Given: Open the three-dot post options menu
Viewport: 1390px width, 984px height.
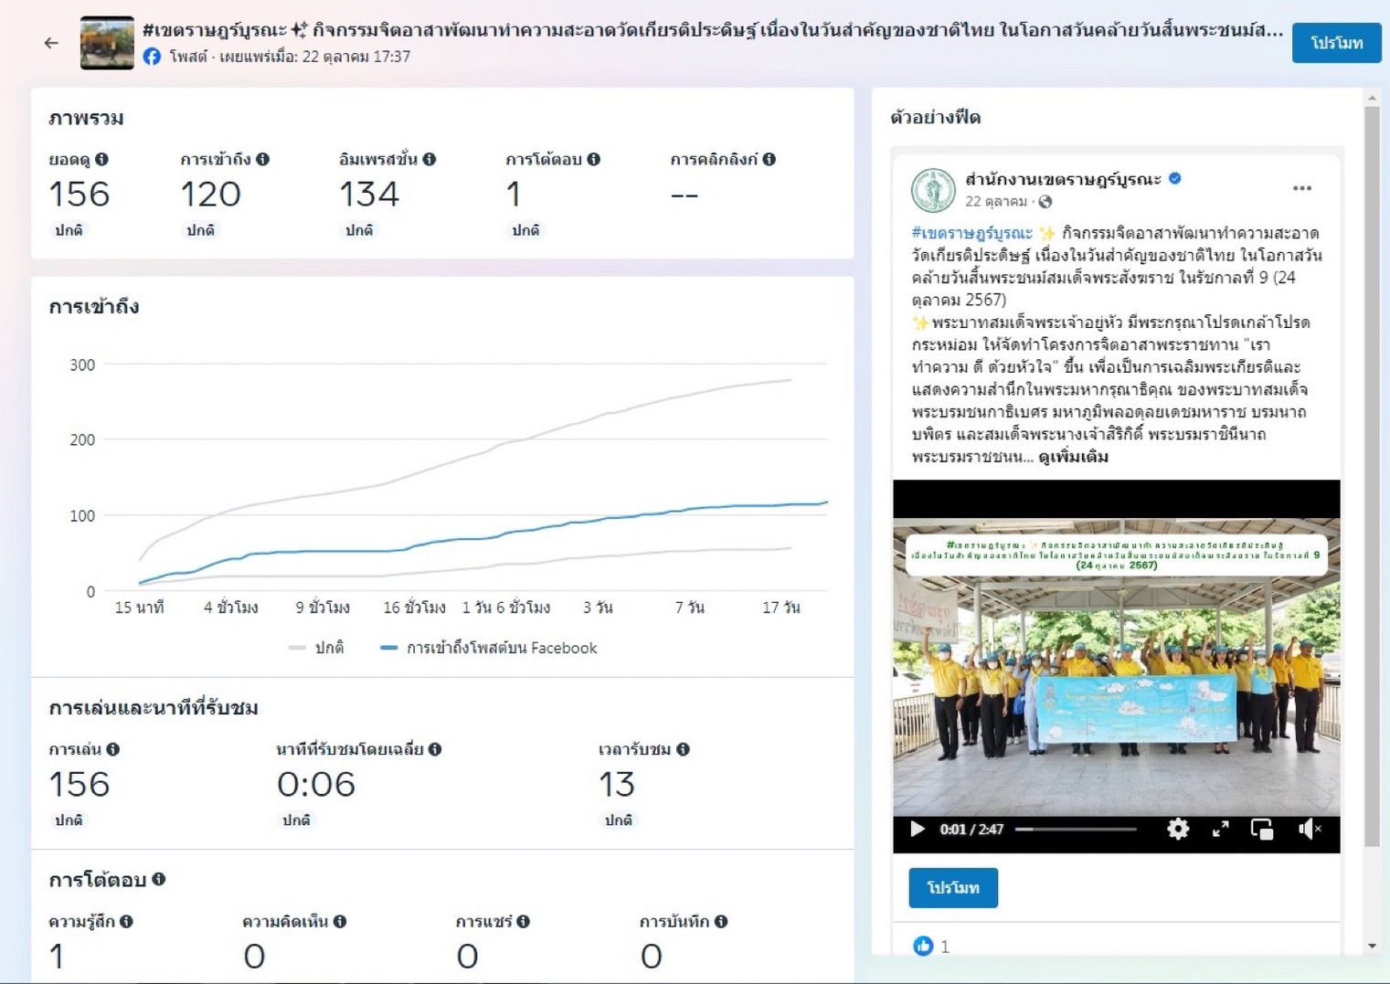Looking at the screenshot, I should click(1302, 188).
